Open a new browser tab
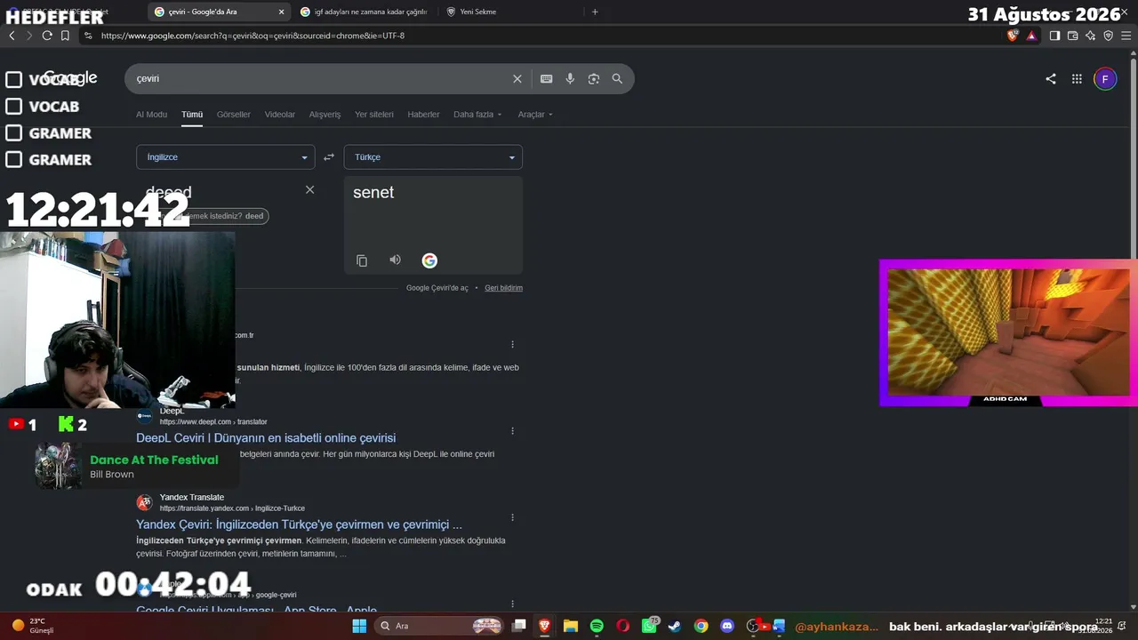 (595, 12)
